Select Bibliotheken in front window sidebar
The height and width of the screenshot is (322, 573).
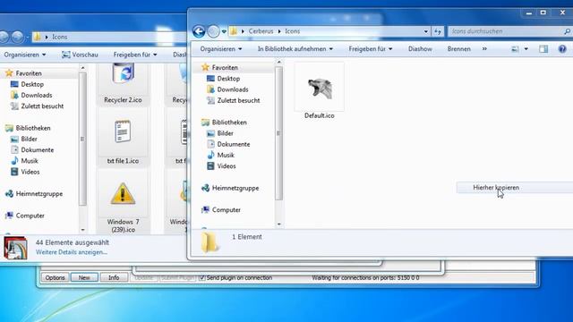(x=224, y=123)
